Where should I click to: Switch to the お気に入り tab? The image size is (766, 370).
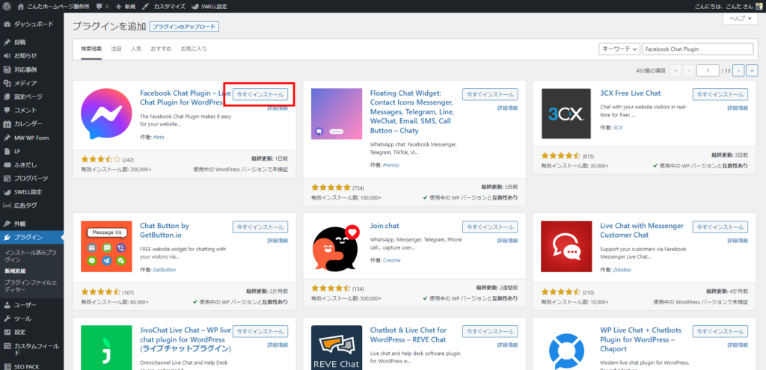(x=194, y=49)
